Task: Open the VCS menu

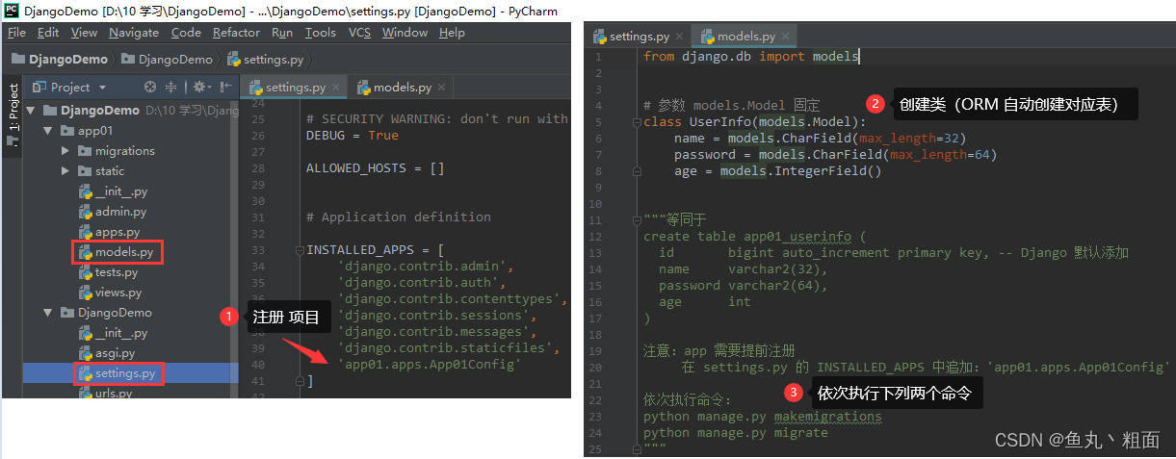Action: tap(359, 33)
